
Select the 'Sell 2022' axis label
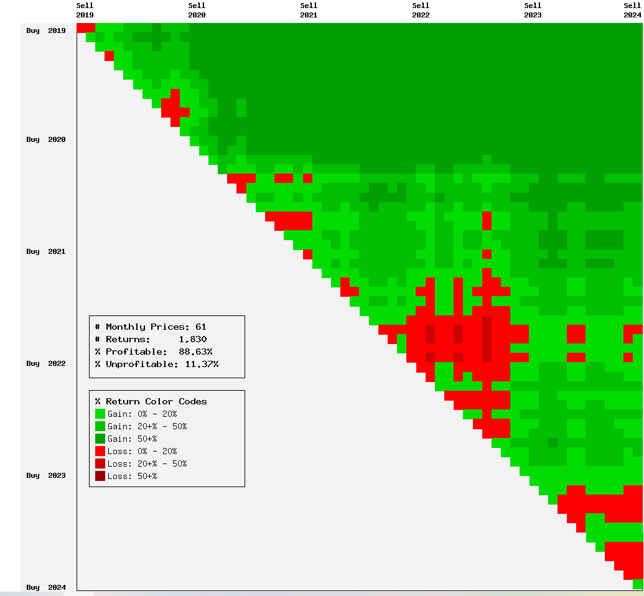[x=421, y=10]
